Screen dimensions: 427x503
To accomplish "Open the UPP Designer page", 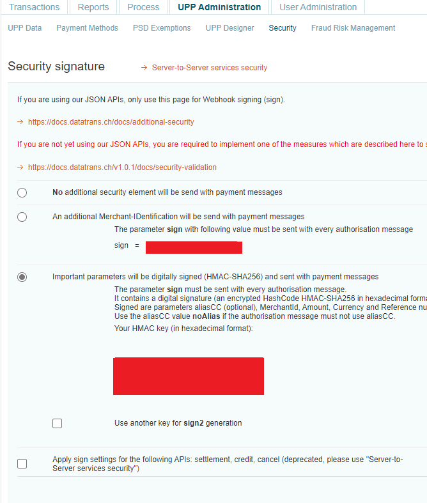I will tap(229, 28).
